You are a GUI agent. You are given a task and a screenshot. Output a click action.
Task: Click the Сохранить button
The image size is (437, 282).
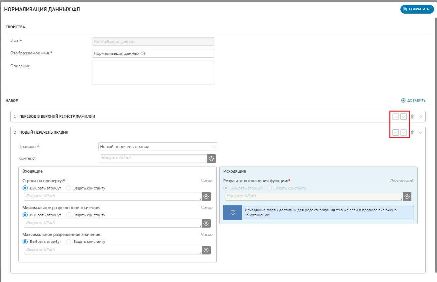pos(417,9)
